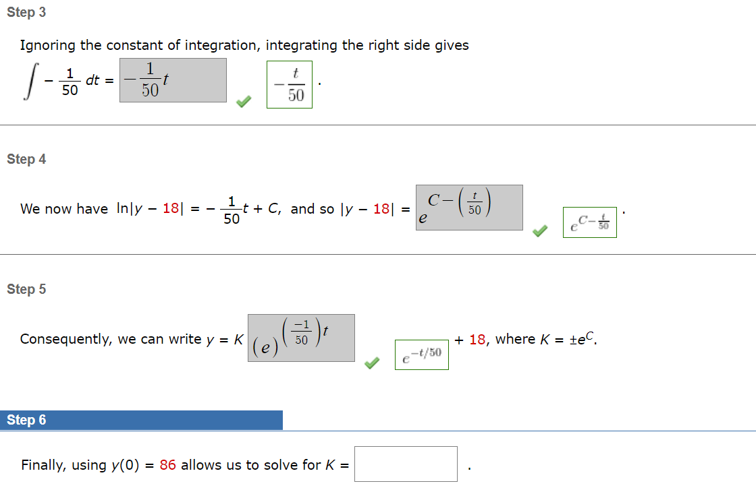Click the Step 4 heading
Screen dimensions: 756x494
coord(26,158)
